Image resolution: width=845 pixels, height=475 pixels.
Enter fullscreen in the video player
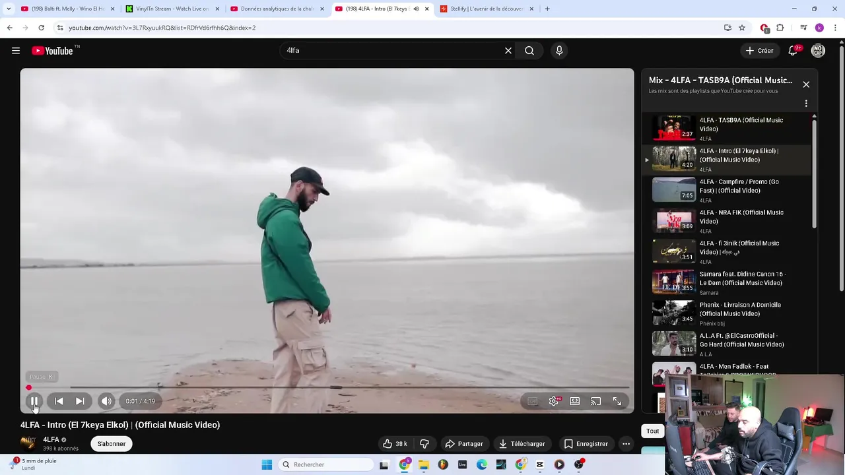[x=617, y=401]
